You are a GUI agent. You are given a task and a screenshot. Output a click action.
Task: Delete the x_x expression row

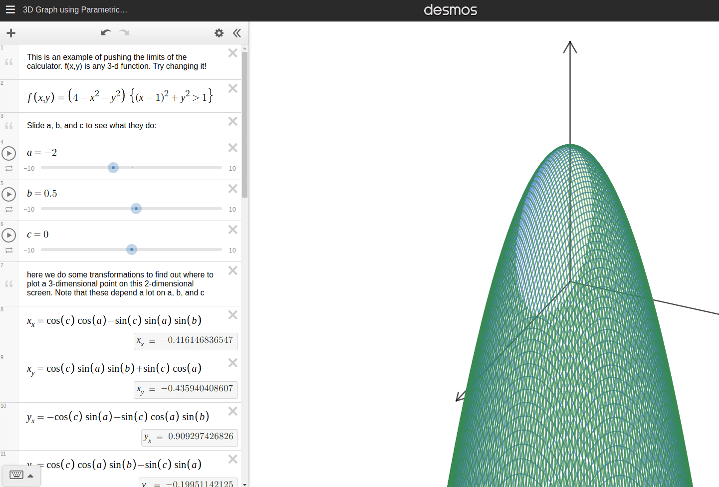[x=233, y=315]
